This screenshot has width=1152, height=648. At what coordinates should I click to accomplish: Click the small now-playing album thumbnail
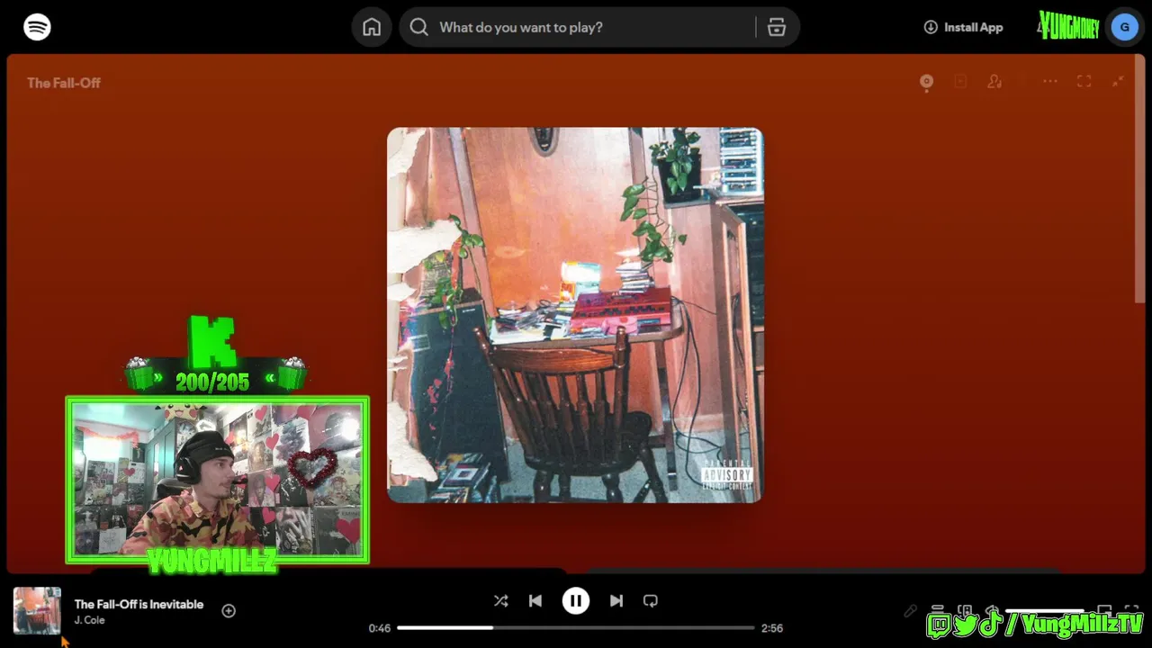tap(37, 611)
